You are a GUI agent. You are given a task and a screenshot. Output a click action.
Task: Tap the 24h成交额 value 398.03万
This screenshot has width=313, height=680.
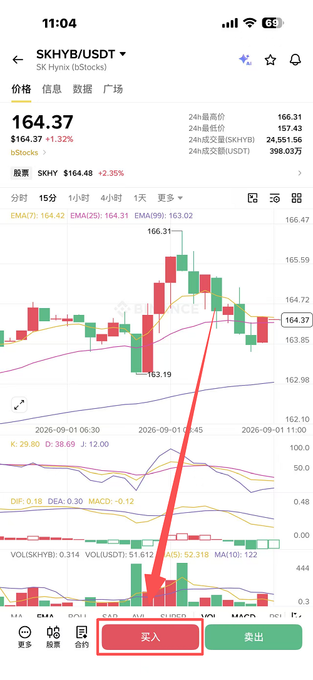[285, 151]
